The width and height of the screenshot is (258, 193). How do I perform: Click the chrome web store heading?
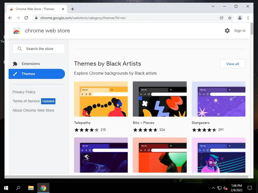pyautogui.click(x=47, y=31)
